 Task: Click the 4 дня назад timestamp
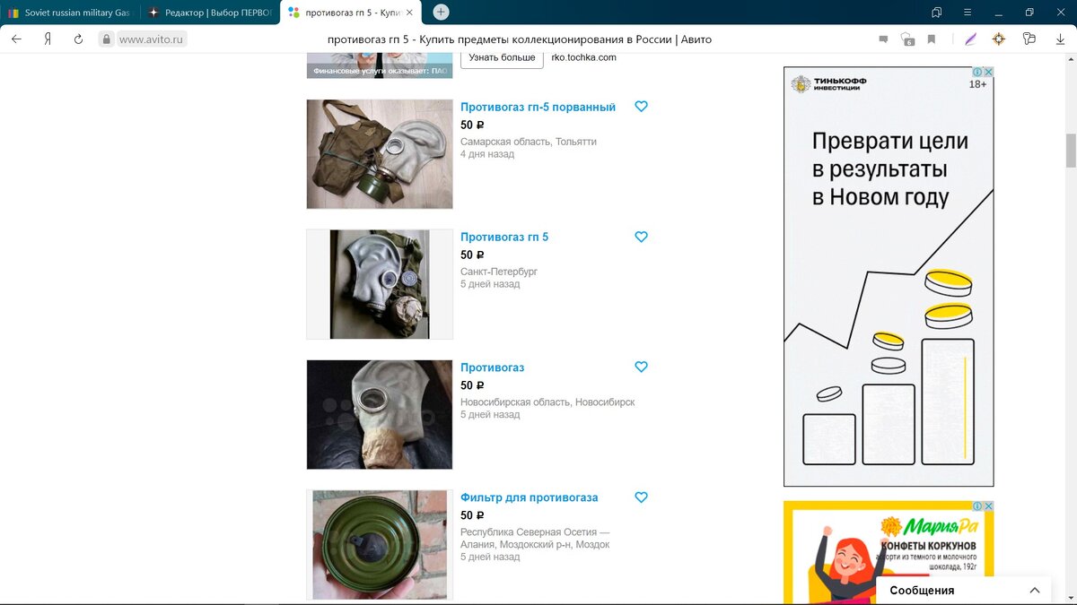click(487, 154)
